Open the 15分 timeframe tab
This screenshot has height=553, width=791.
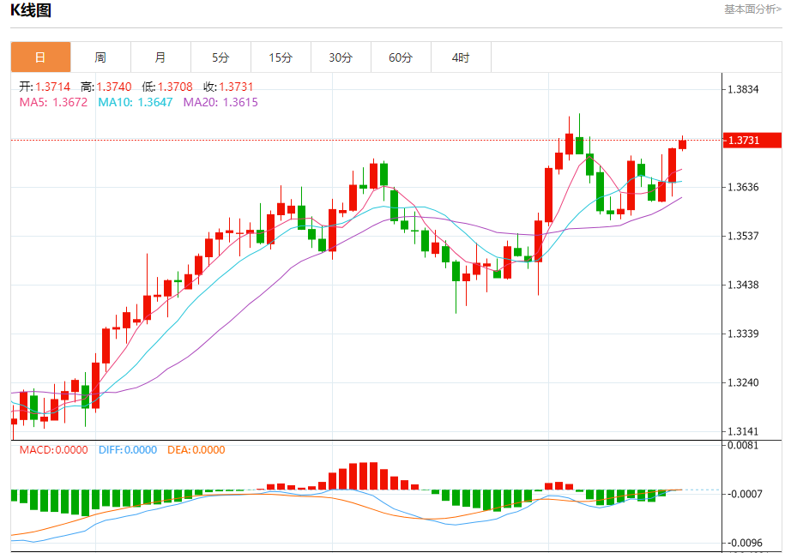click(281, 57)
